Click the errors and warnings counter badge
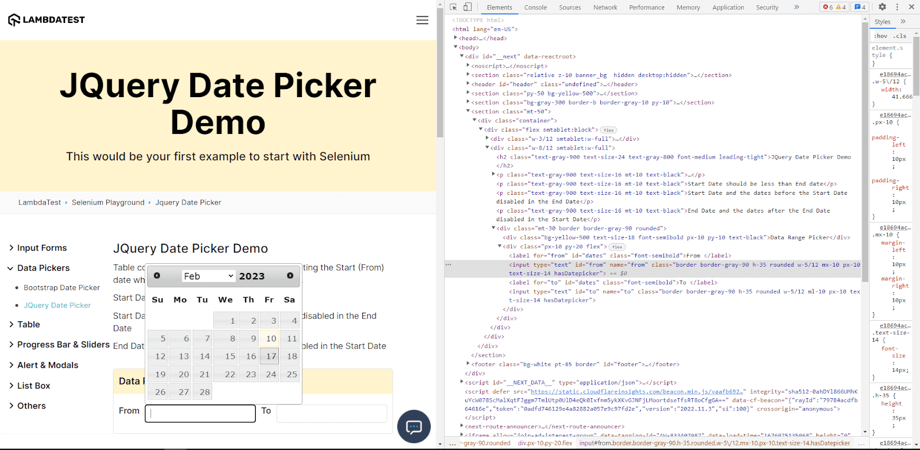This screenshot has width=920, height=450. tap(834, 7)
